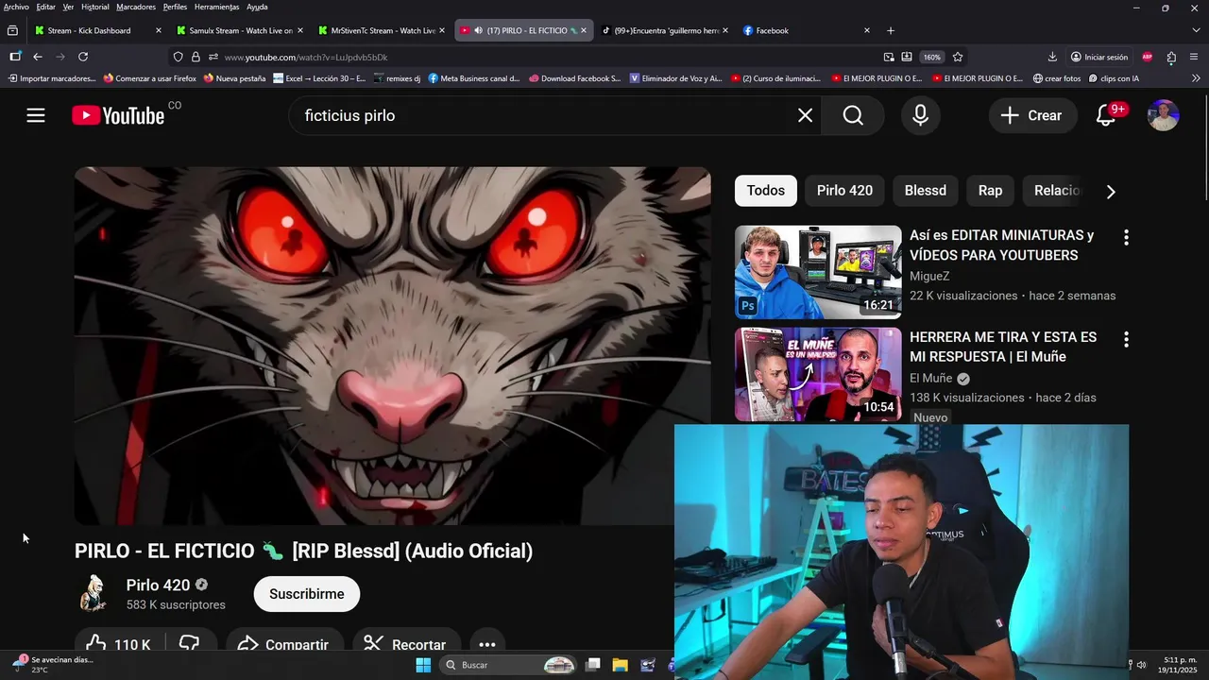1209x680 pixels.
Task: Open the Marcadores menu
Action: [136, 7]
